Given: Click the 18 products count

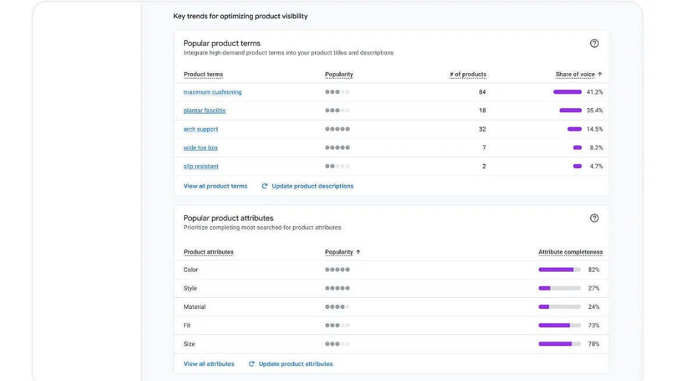Looking at the screenshot, I should 482,111.
